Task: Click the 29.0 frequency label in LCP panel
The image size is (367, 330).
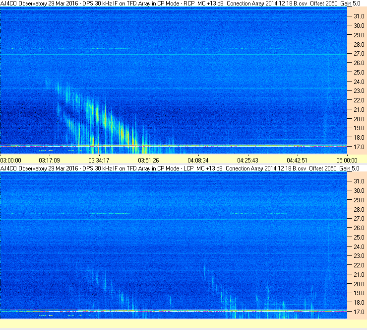Action: 359,200
